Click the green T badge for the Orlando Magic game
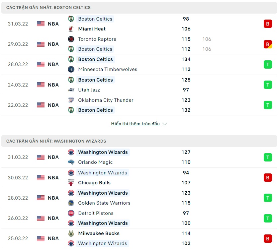This screenshot has width=280, height=251. click(x=268, y=157)
